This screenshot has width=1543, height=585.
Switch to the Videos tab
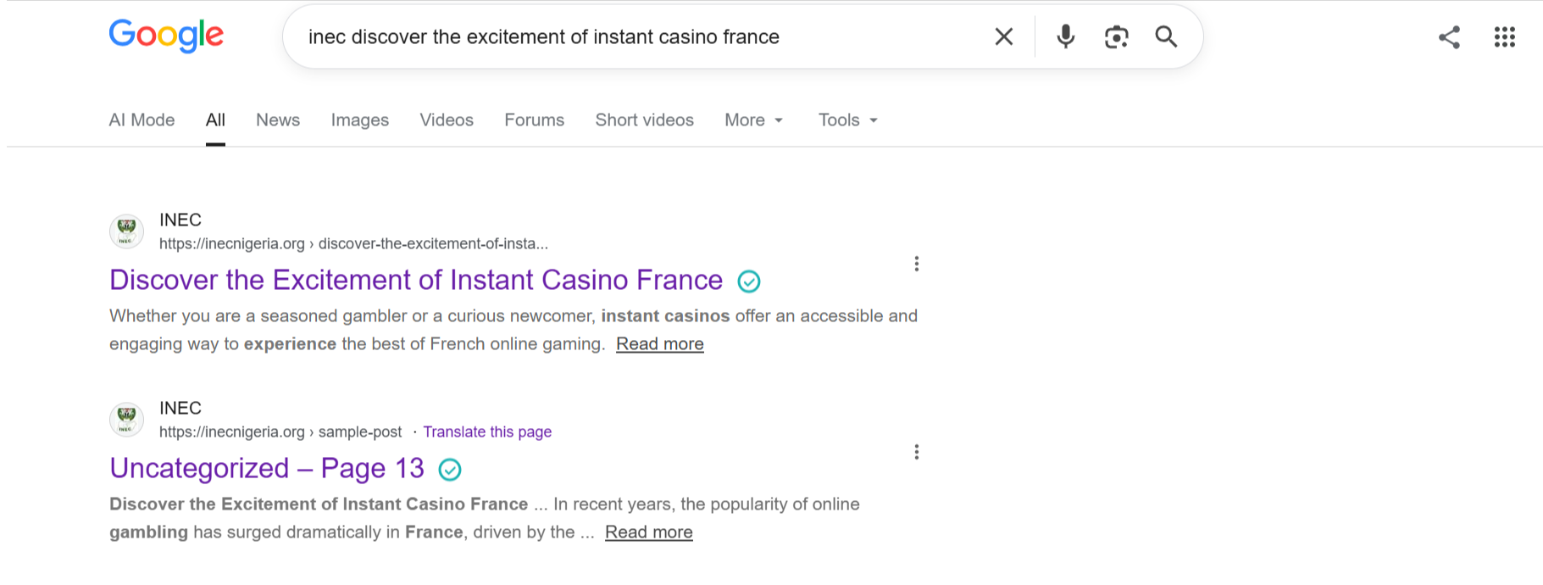tap(447, 120)
